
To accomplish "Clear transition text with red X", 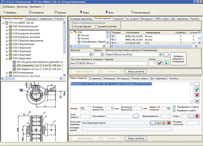I will pyautogui.click(x=197, y=95).
